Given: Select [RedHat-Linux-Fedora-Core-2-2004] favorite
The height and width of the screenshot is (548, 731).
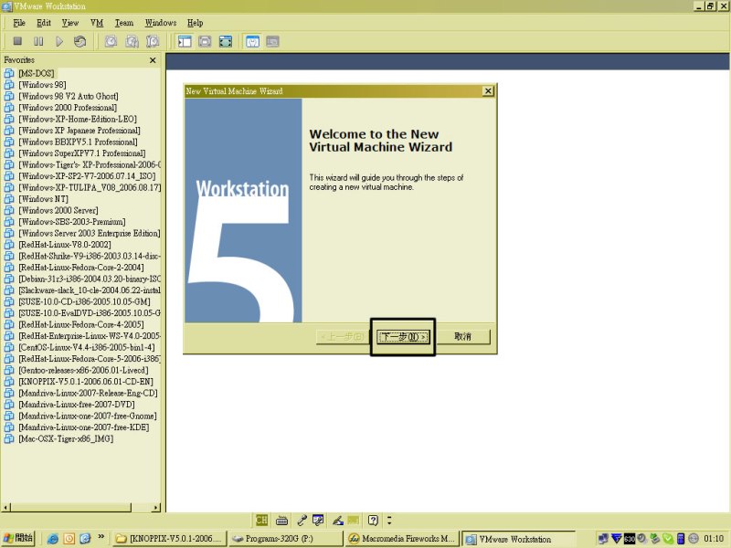Looking at the screenshot, I should pyautogui.click(x=81, y=268).
